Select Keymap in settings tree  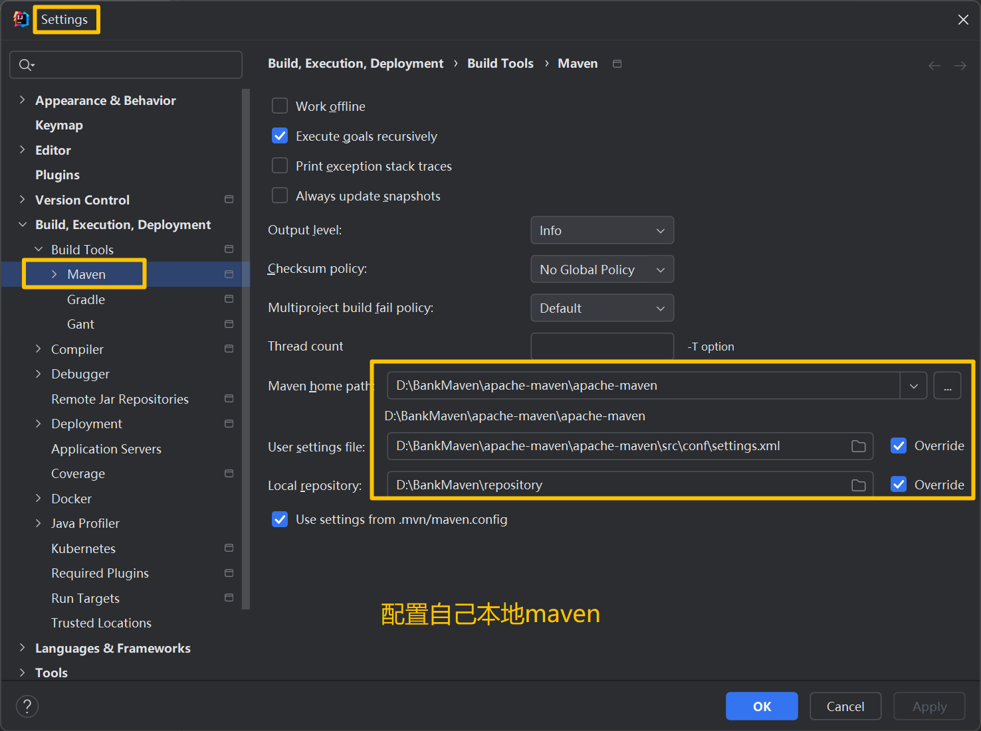[x=59, y=125]
